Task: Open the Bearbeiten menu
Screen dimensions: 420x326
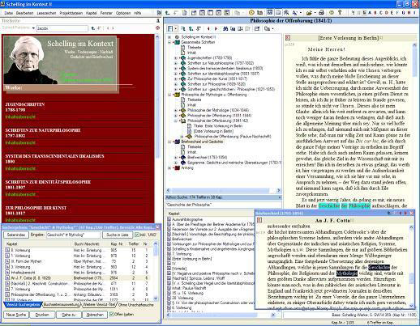Action: 24,13
